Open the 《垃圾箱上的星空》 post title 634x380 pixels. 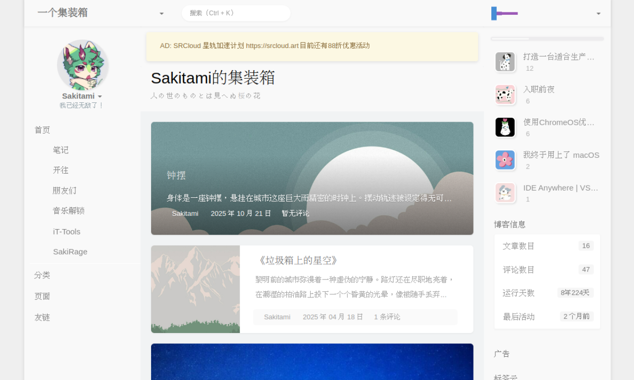click(298, 260)
